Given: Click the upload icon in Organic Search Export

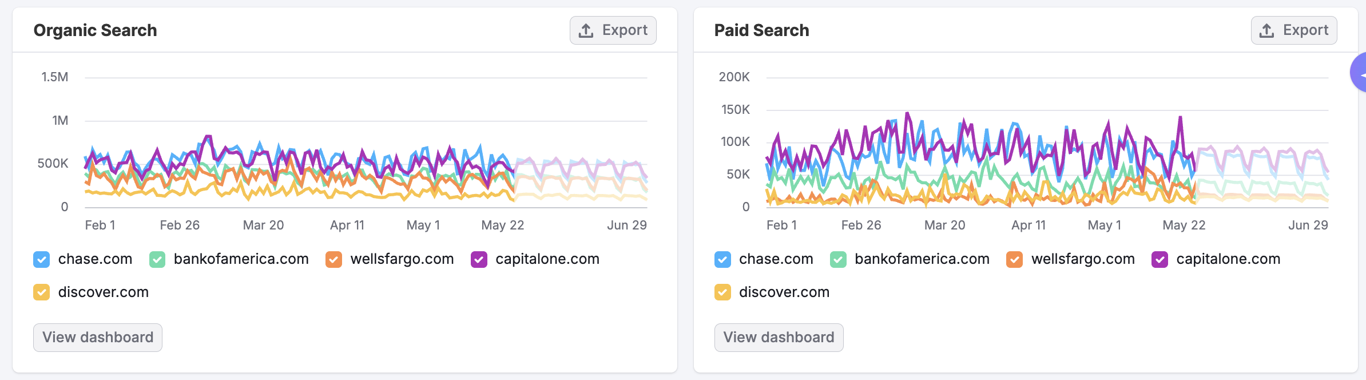Looking at the screenshot, I should pyautogui.click(x=586, y=30).
